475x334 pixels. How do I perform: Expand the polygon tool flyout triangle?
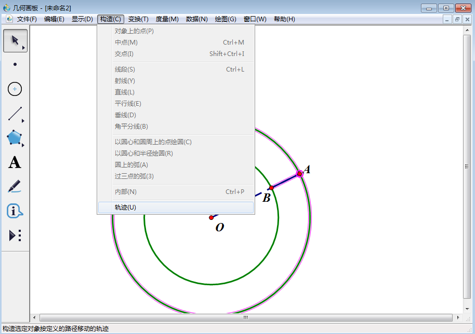[23, 145]
